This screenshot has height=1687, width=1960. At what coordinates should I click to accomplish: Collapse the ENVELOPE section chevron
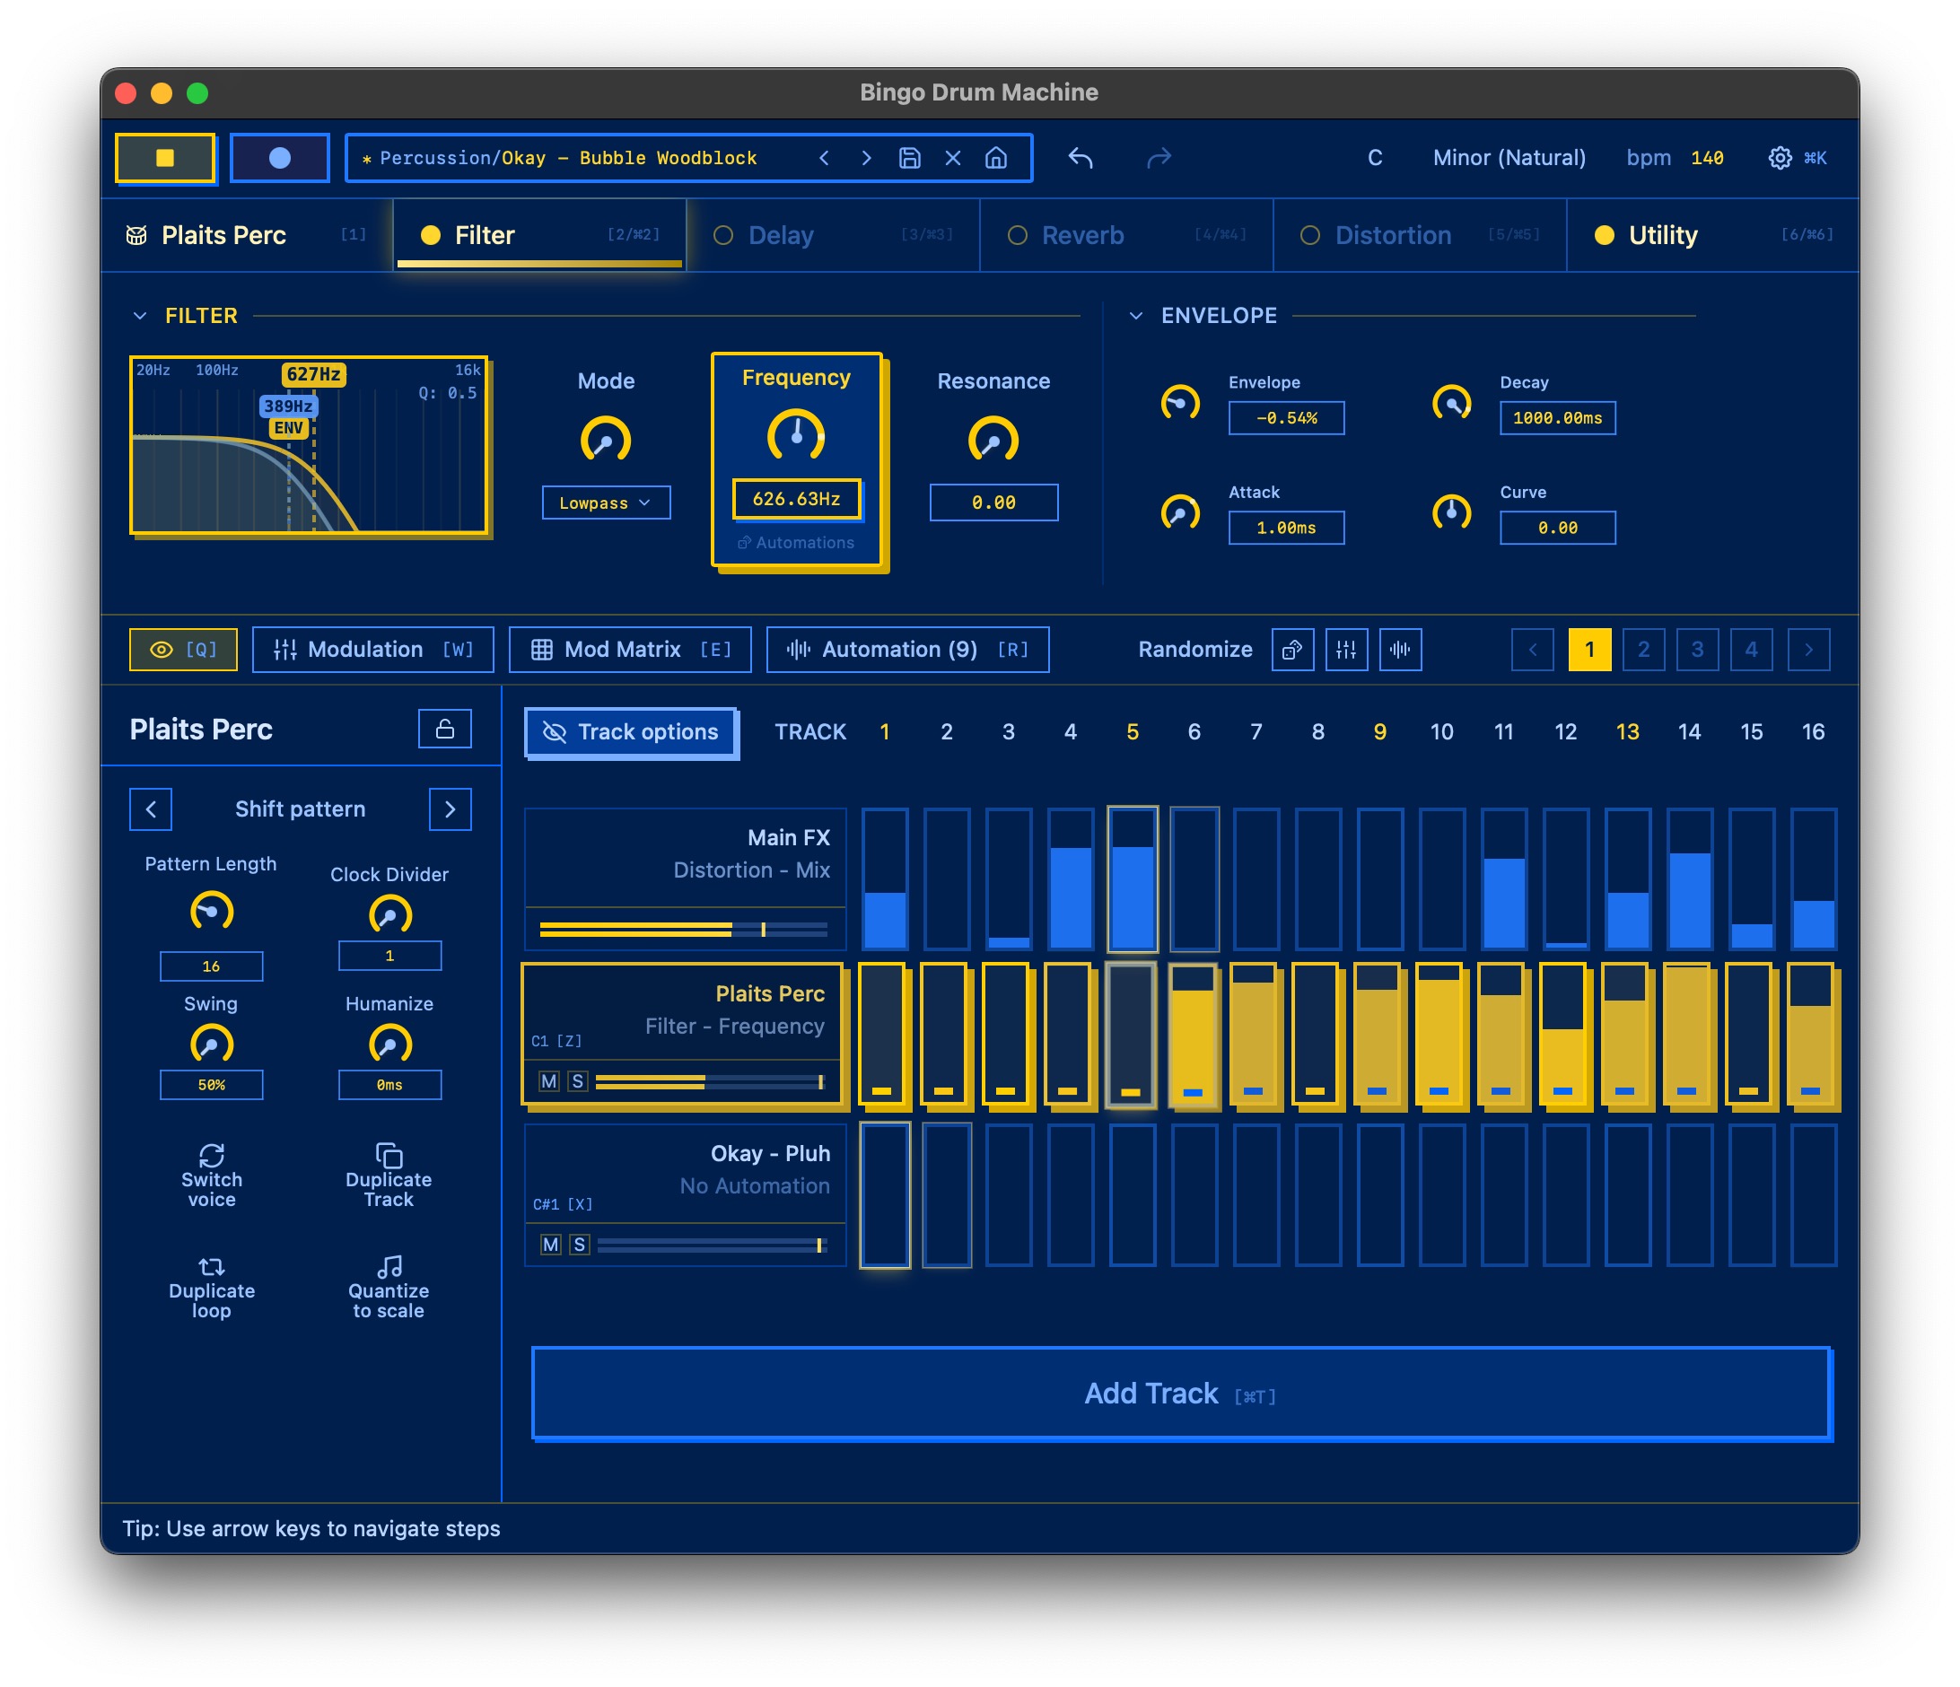pyautogui.click(x=1136, y=316)
